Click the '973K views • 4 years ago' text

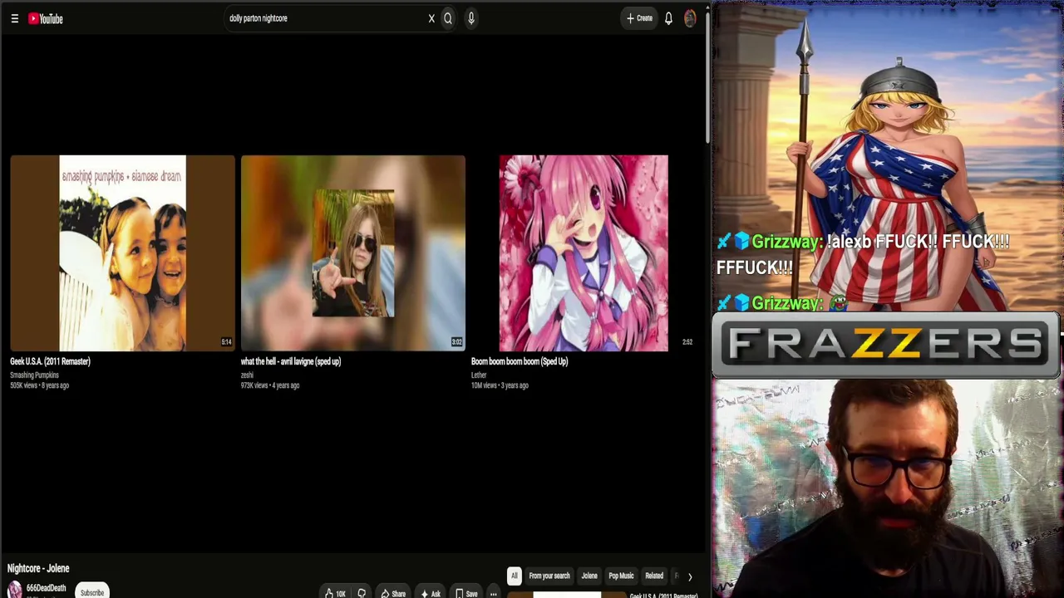point(270,385)
